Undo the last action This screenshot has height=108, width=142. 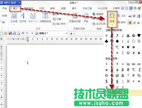(23, 33)
